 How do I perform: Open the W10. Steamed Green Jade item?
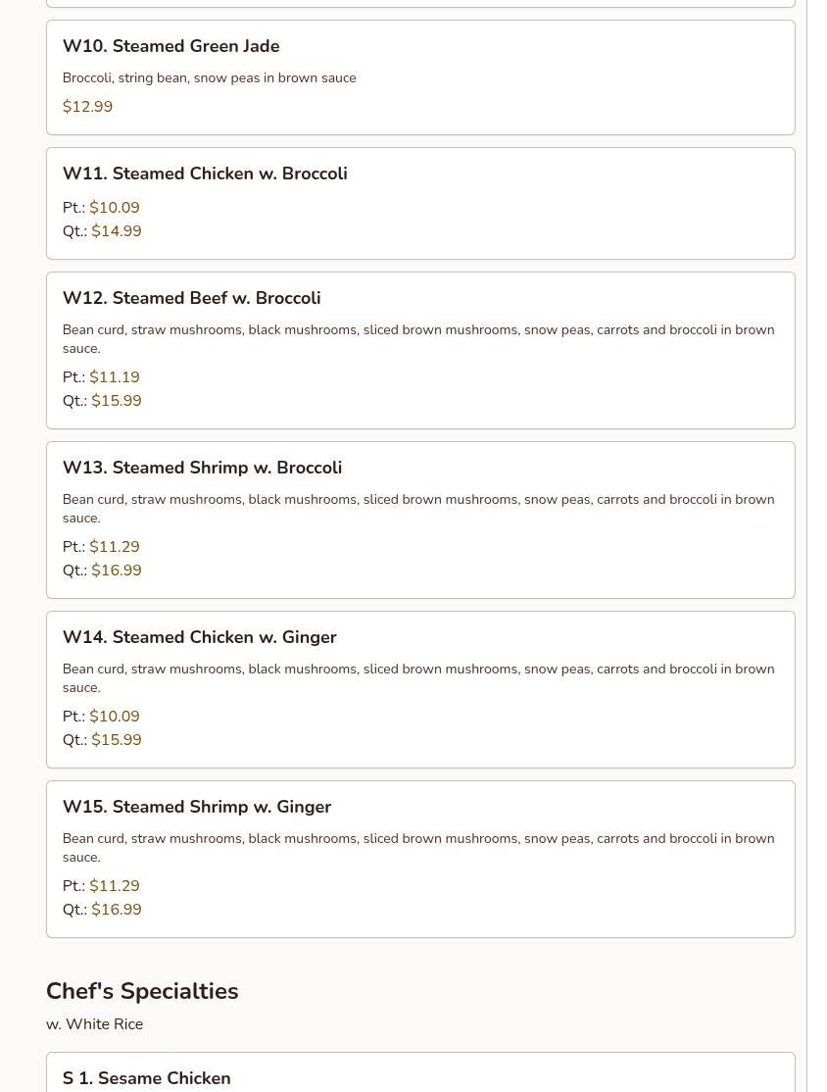(x=171, y=46)
